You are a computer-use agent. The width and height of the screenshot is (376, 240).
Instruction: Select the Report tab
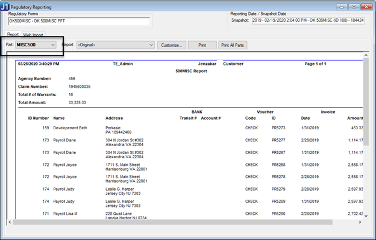pyautogui.click(x=13, y=34)
